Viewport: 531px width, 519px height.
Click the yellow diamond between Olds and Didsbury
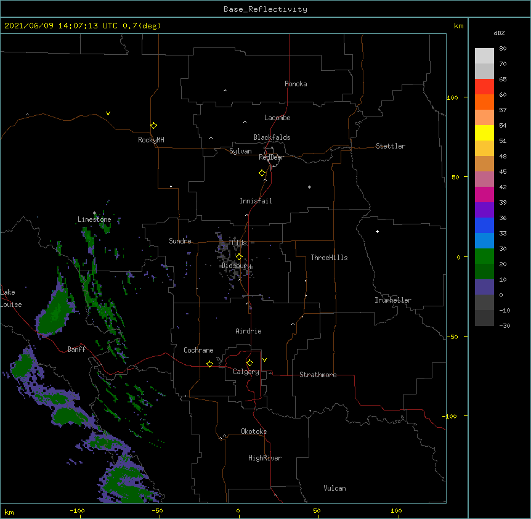coord(239,256)
